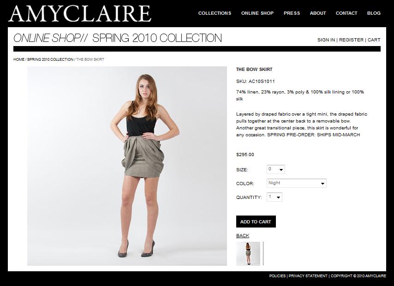Open the Register link

click(351, 40)
